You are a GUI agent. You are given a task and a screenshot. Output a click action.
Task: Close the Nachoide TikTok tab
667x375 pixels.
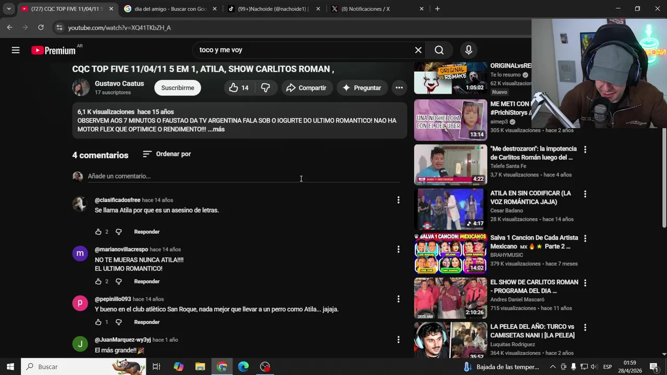(318, 9)
